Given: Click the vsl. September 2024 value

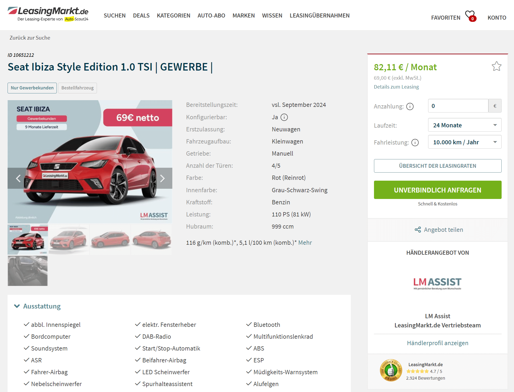Looking at the screenshot, I should (299, 105).
